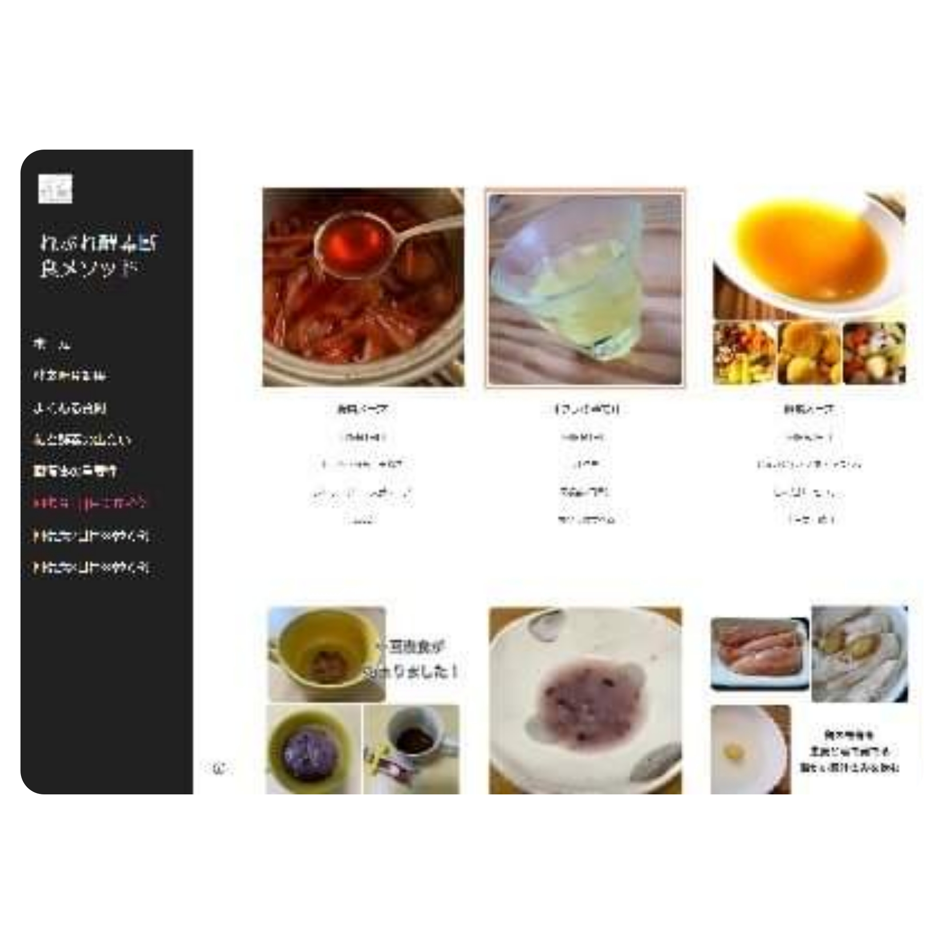Image resolution: width=944 pixels, height=944 pixels.
Task: Click the square site logo in sidebar
Action: pyautogui.click(x=55, y=188)
